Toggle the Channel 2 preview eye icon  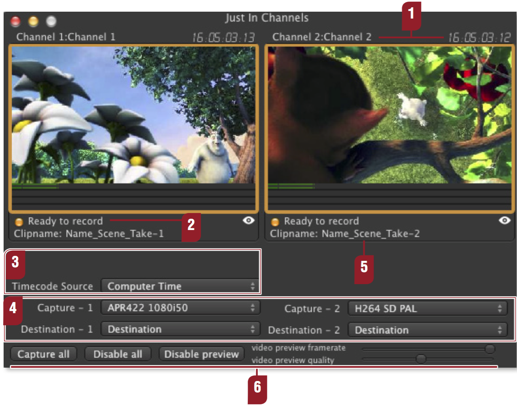(x=504, y=220)
